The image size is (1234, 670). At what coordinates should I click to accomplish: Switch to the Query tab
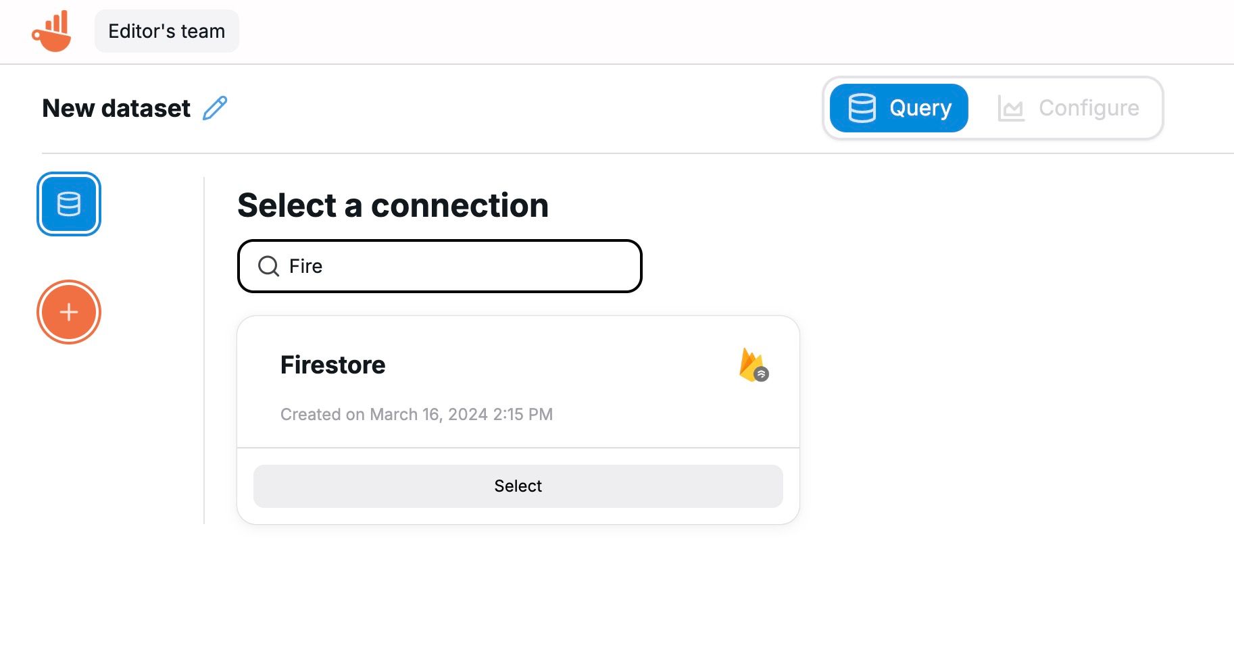click(899, 108)
